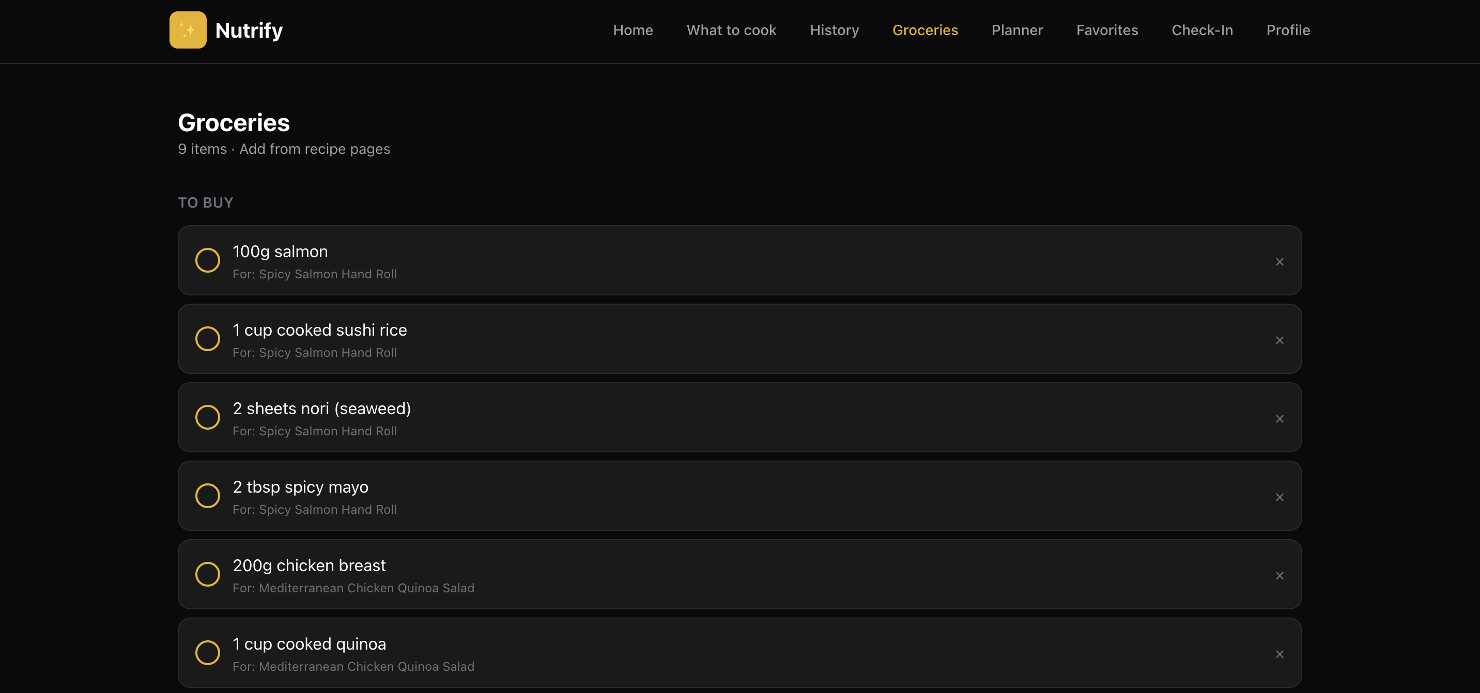Remove 200g chicken breast item
Image resolution: width=1480 pixels, height=693 pixels.
click(x=1279, y=576)
